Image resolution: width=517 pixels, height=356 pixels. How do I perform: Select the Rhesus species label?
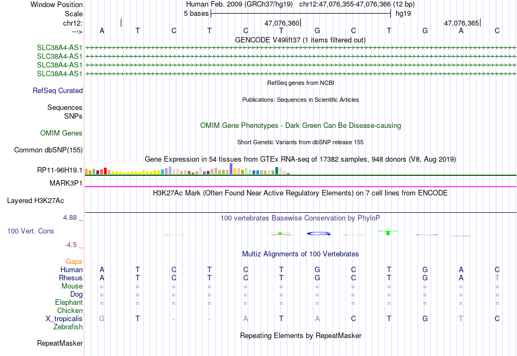(71, 278)
